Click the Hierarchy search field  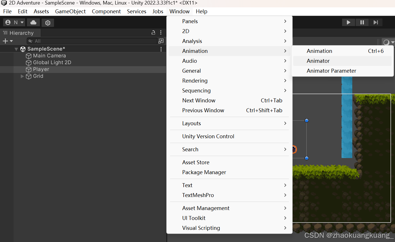pos(92,41)
